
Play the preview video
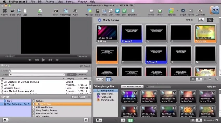43,60
